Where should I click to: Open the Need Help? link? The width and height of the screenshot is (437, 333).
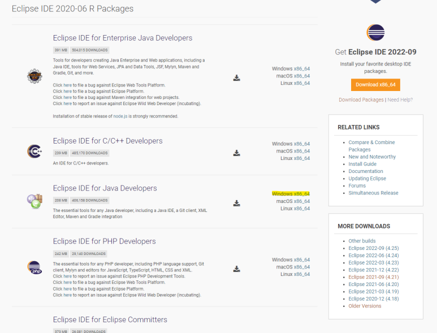point(400,100)
